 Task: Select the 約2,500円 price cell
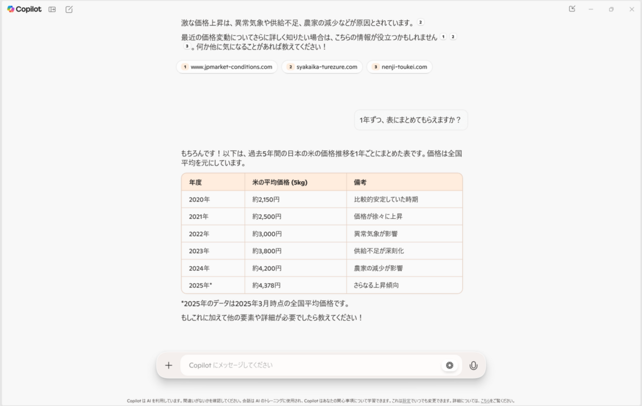[x=296, y=217]
